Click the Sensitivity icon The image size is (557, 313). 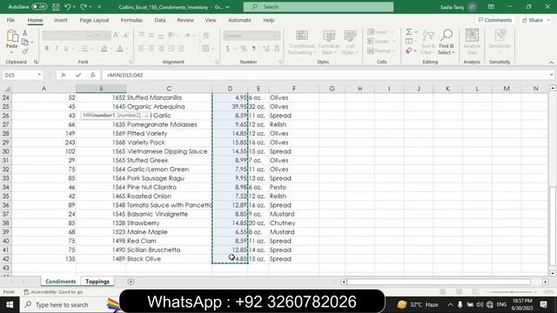click(x=500, y=36)
